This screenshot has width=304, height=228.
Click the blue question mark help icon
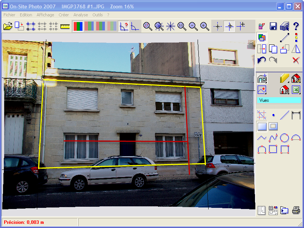pyautogui.click(x=296, y=26)
